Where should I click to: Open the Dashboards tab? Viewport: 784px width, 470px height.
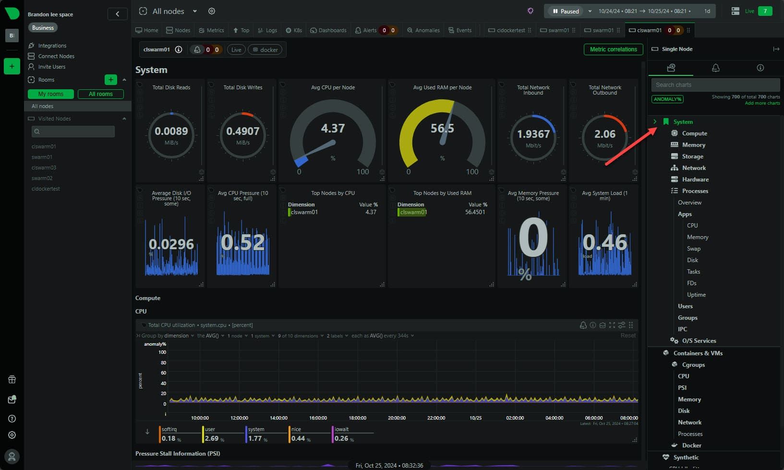tap(328, 30)
